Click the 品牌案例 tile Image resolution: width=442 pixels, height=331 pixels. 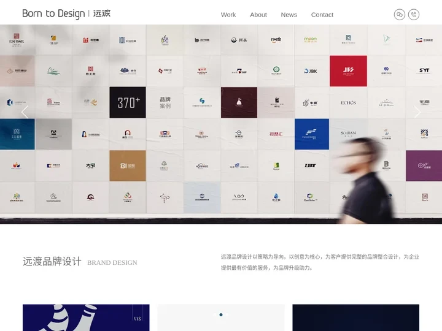(165, 102)
